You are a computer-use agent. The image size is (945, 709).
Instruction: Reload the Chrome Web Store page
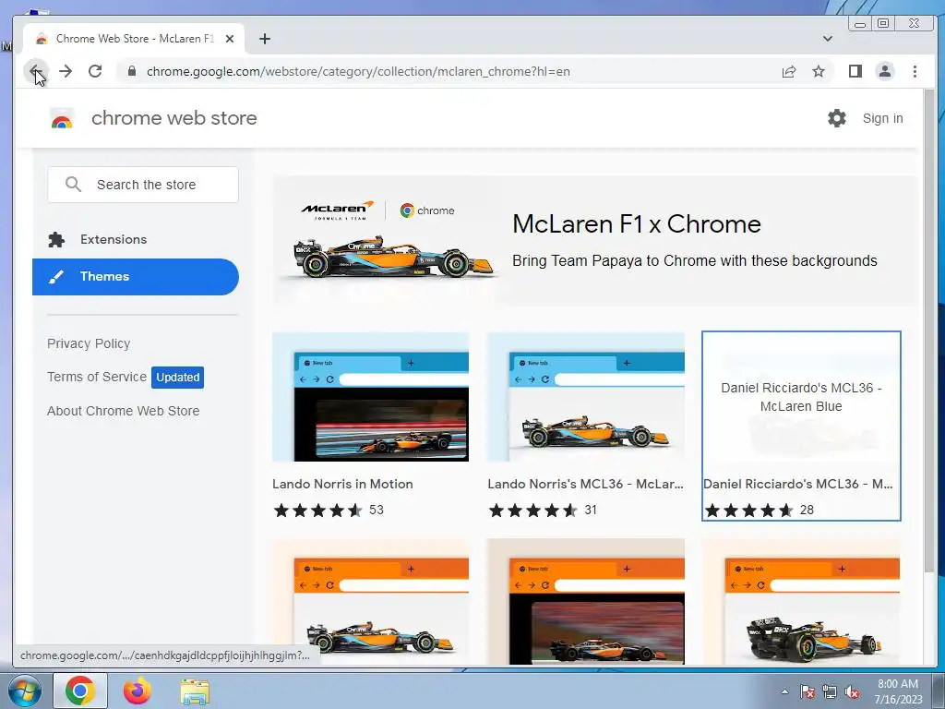[95, 71]
